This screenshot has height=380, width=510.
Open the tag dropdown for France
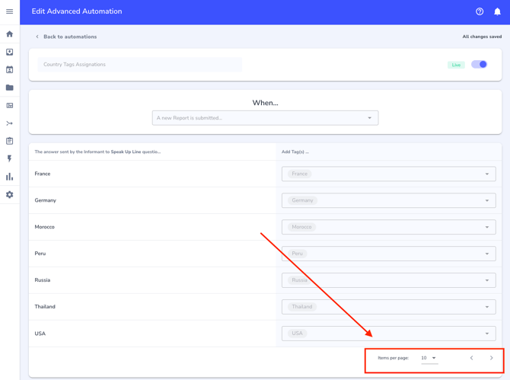(x=487, y=174)
